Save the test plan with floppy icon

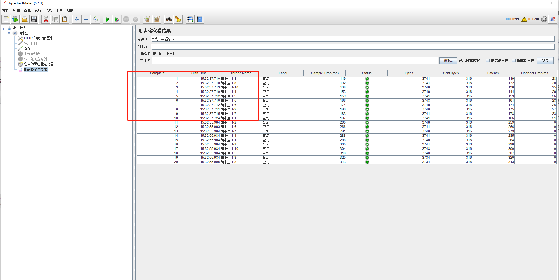tap(34, 19)
